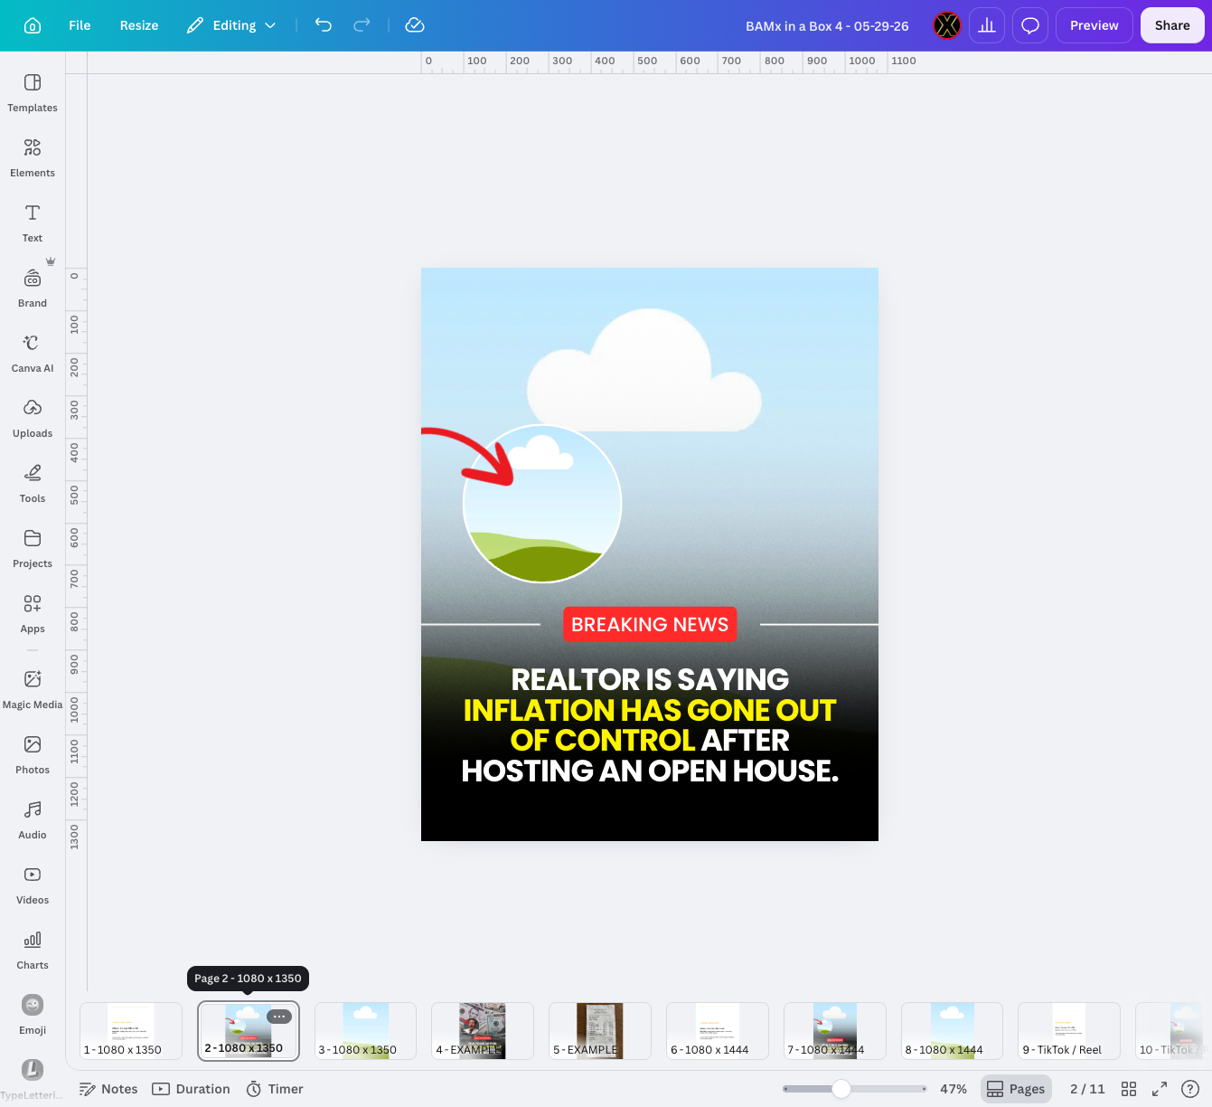
Task: Open the 47% zoom level menu
Action: (x=954, y=1089)
